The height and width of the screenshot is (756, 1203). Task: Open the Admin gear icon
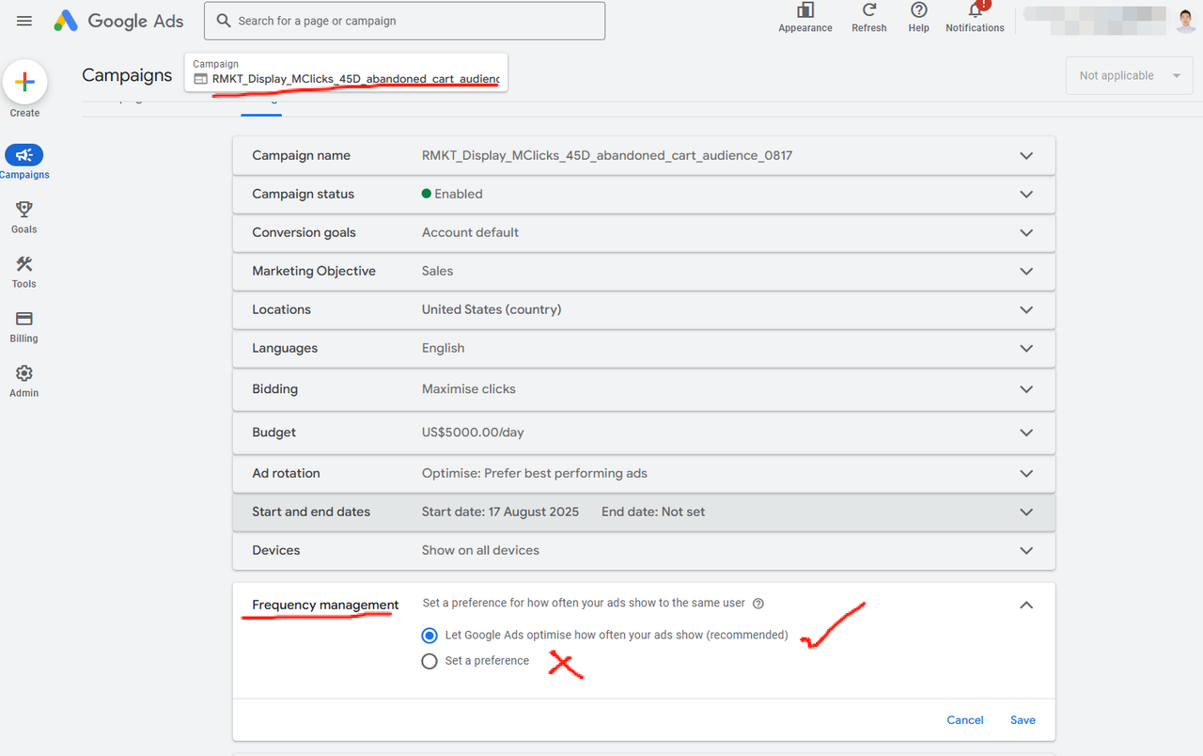point(24,373)
